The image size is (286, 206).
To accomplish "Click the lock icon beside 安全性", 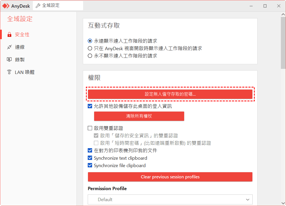I will point(9,35).
